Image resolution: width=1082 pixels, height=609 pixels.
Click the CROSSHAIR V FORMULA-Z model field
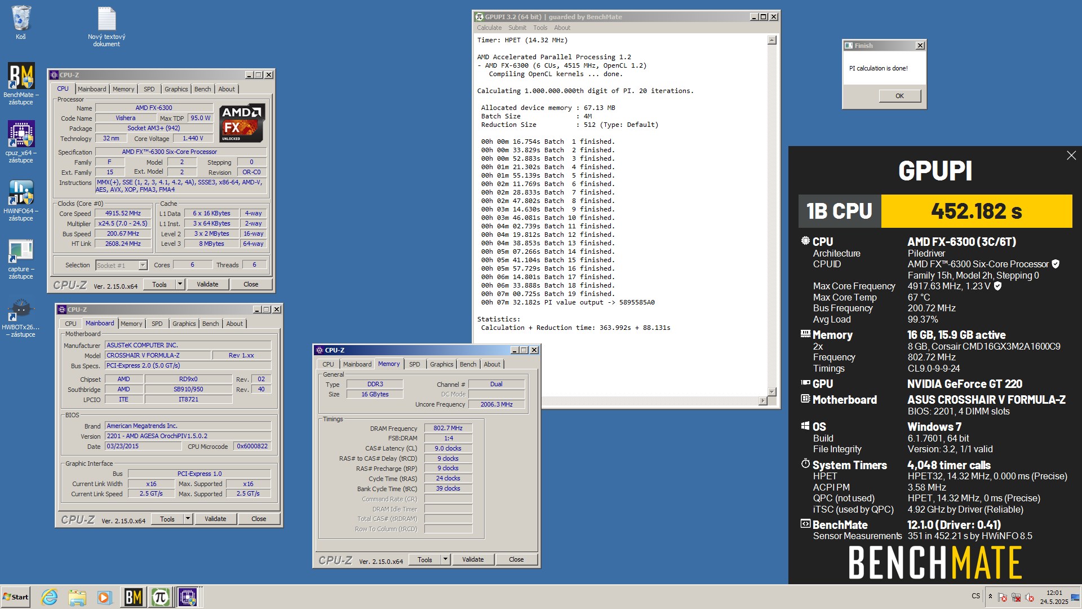[158, 355]
